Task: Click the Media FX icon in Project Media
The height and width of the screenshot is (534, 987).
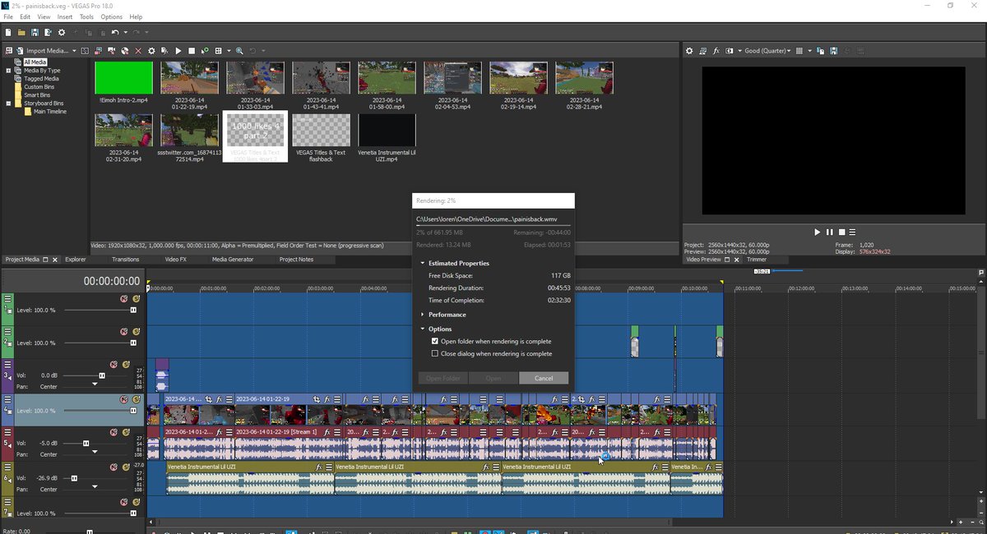Action: [164, 51]
